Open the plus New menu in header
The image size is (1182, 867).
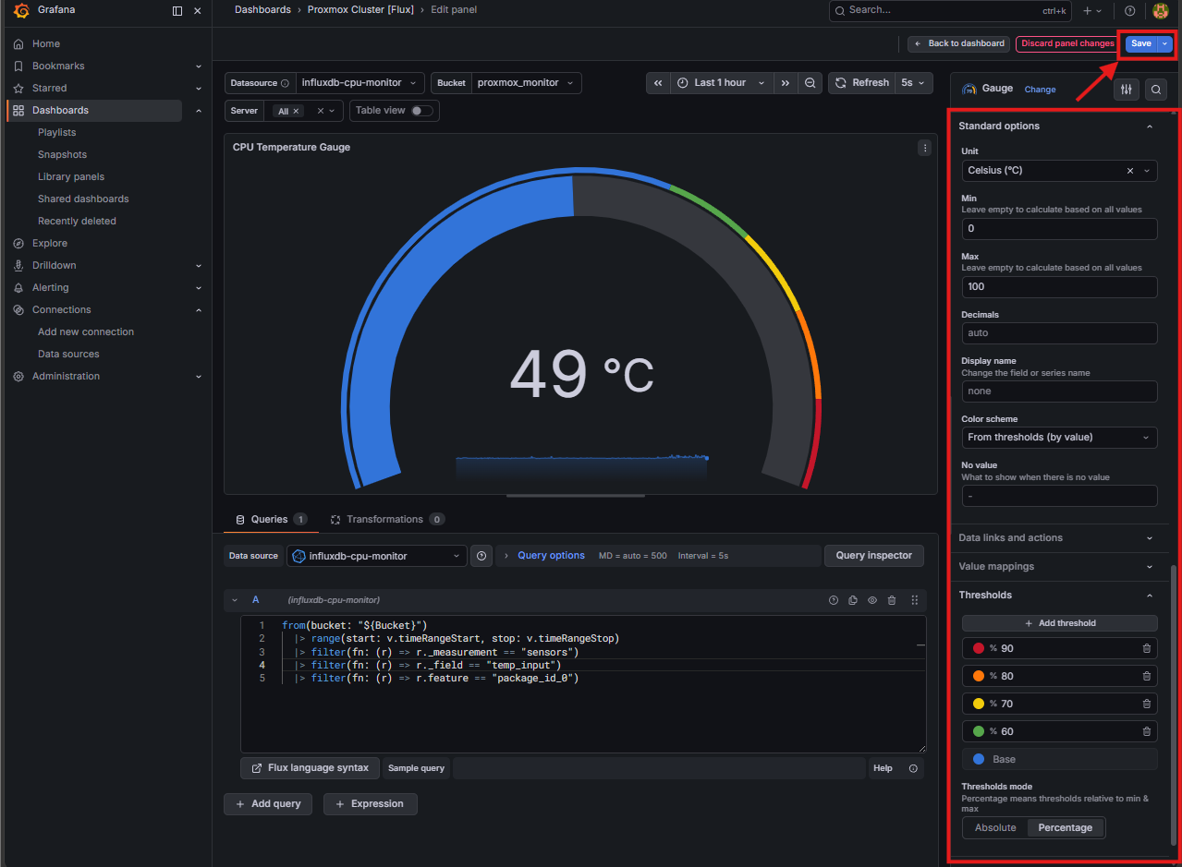coord(1092,10)
